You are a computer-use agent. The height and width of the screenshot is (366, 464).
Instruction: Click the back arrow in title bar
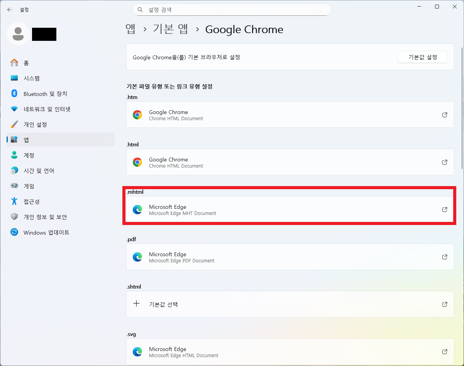pos(10,10)
